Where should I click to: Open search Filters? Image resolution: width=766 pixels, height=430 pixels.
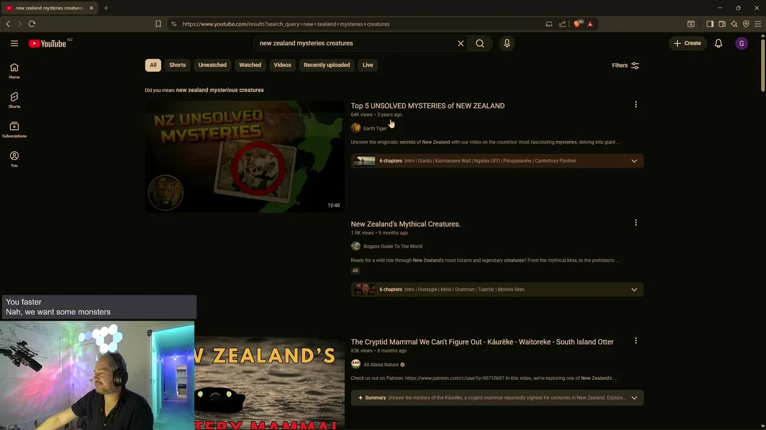coord(626,66)
